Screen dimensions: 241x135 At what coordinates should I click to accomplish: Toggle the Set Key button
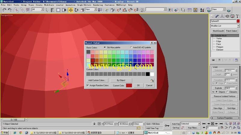tap(176, 128)
